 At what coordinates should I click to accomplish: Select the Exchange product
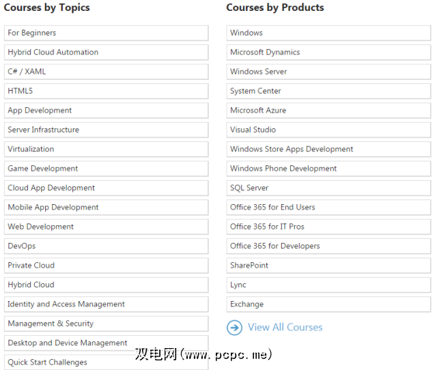pos(328,304)
